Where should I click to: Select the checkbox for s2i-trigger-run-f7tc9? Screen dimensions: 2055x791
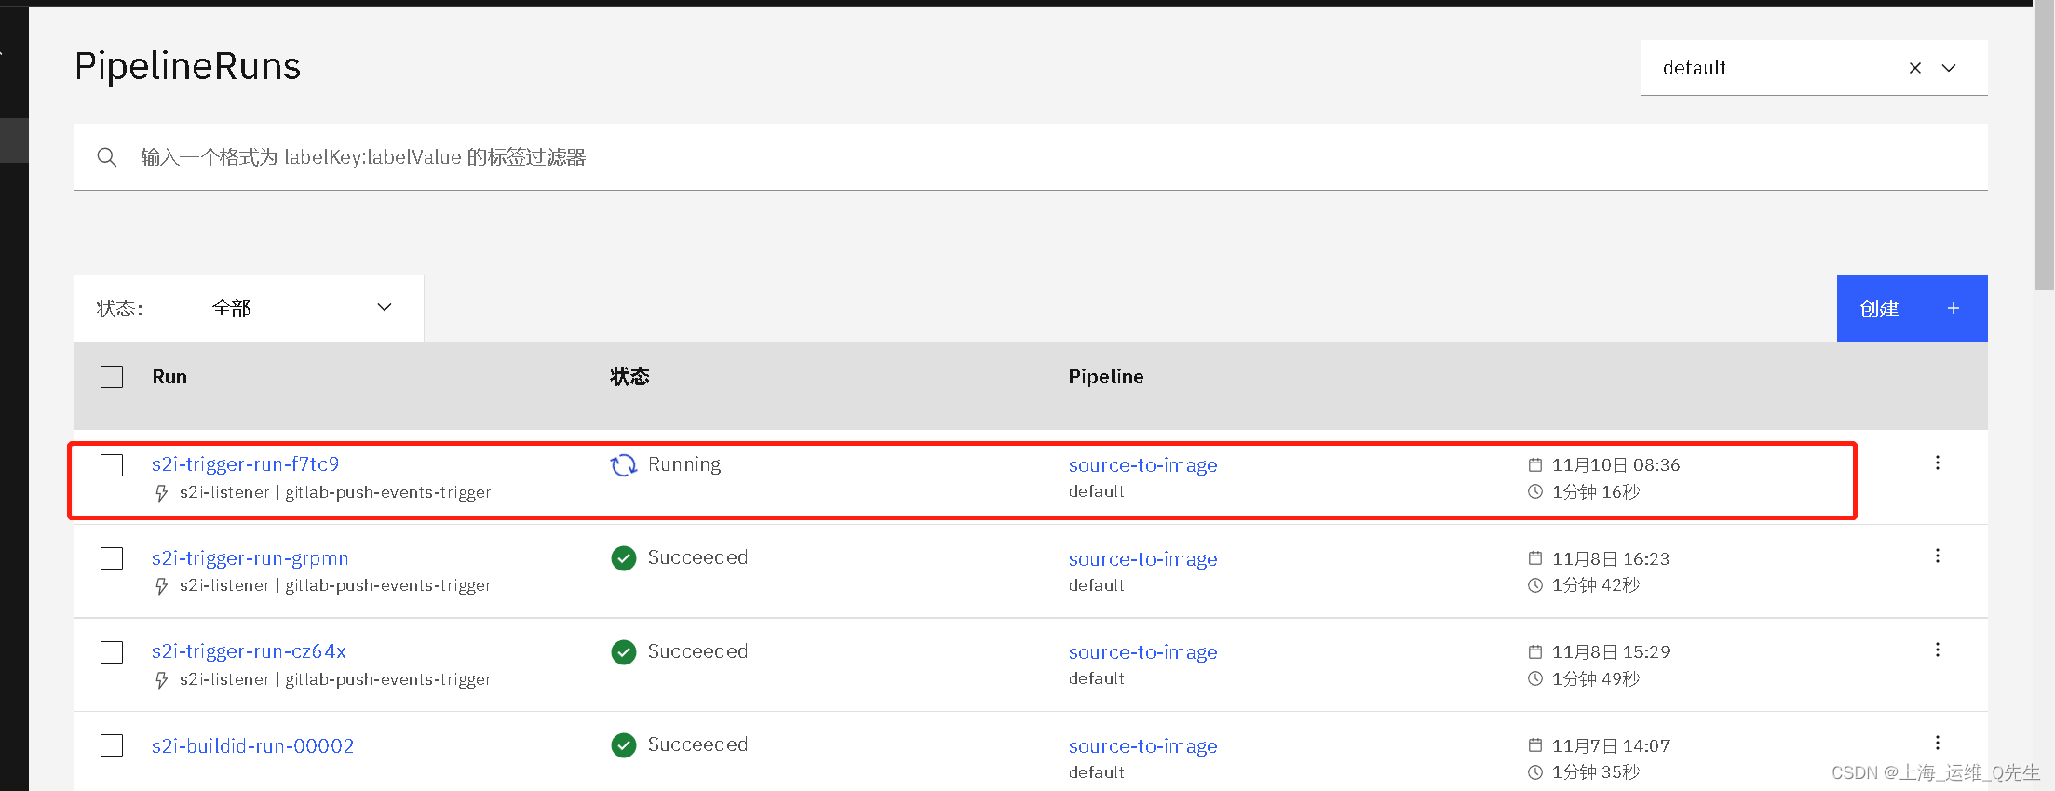coord(112,465)
